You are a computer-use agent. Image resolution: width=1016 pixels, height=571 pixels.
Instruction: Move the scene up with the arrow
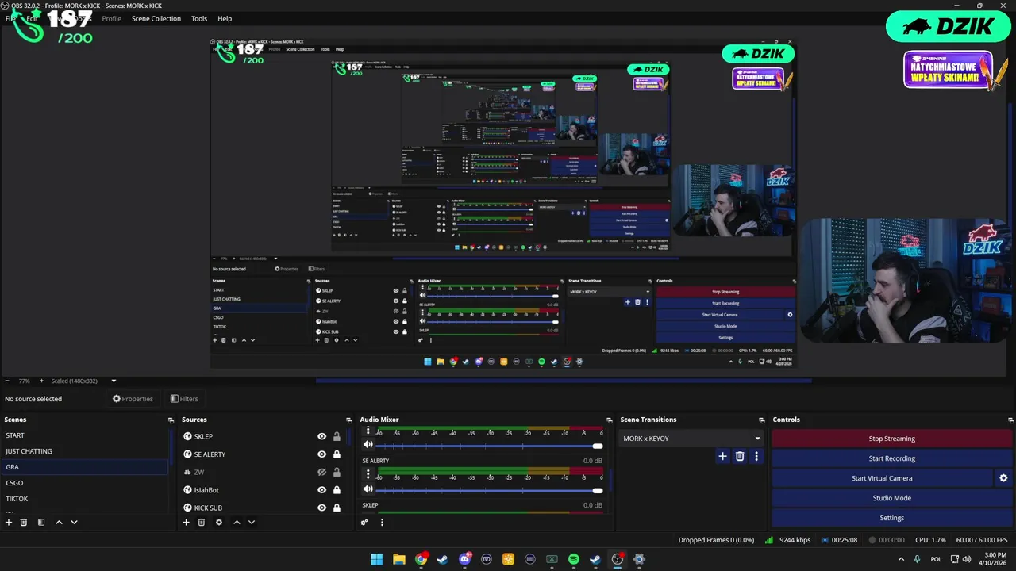click(59, 522)
